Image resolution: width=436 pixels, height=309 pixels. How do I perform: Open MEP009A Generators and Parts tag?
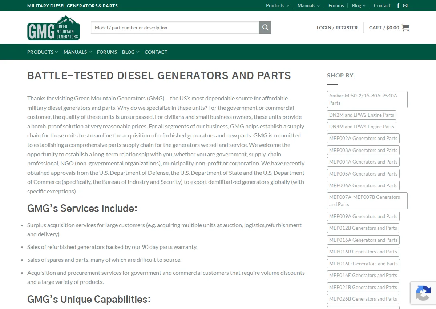363,216
